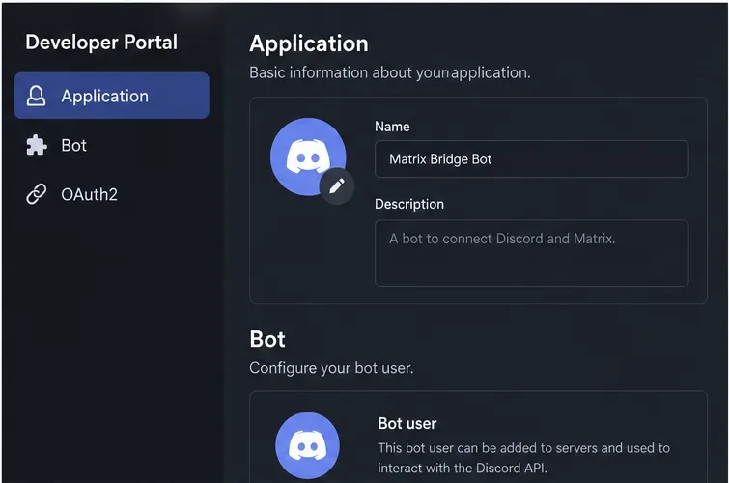Open the Application sidebar section
The image size is (729, 483).
[112, 96]
